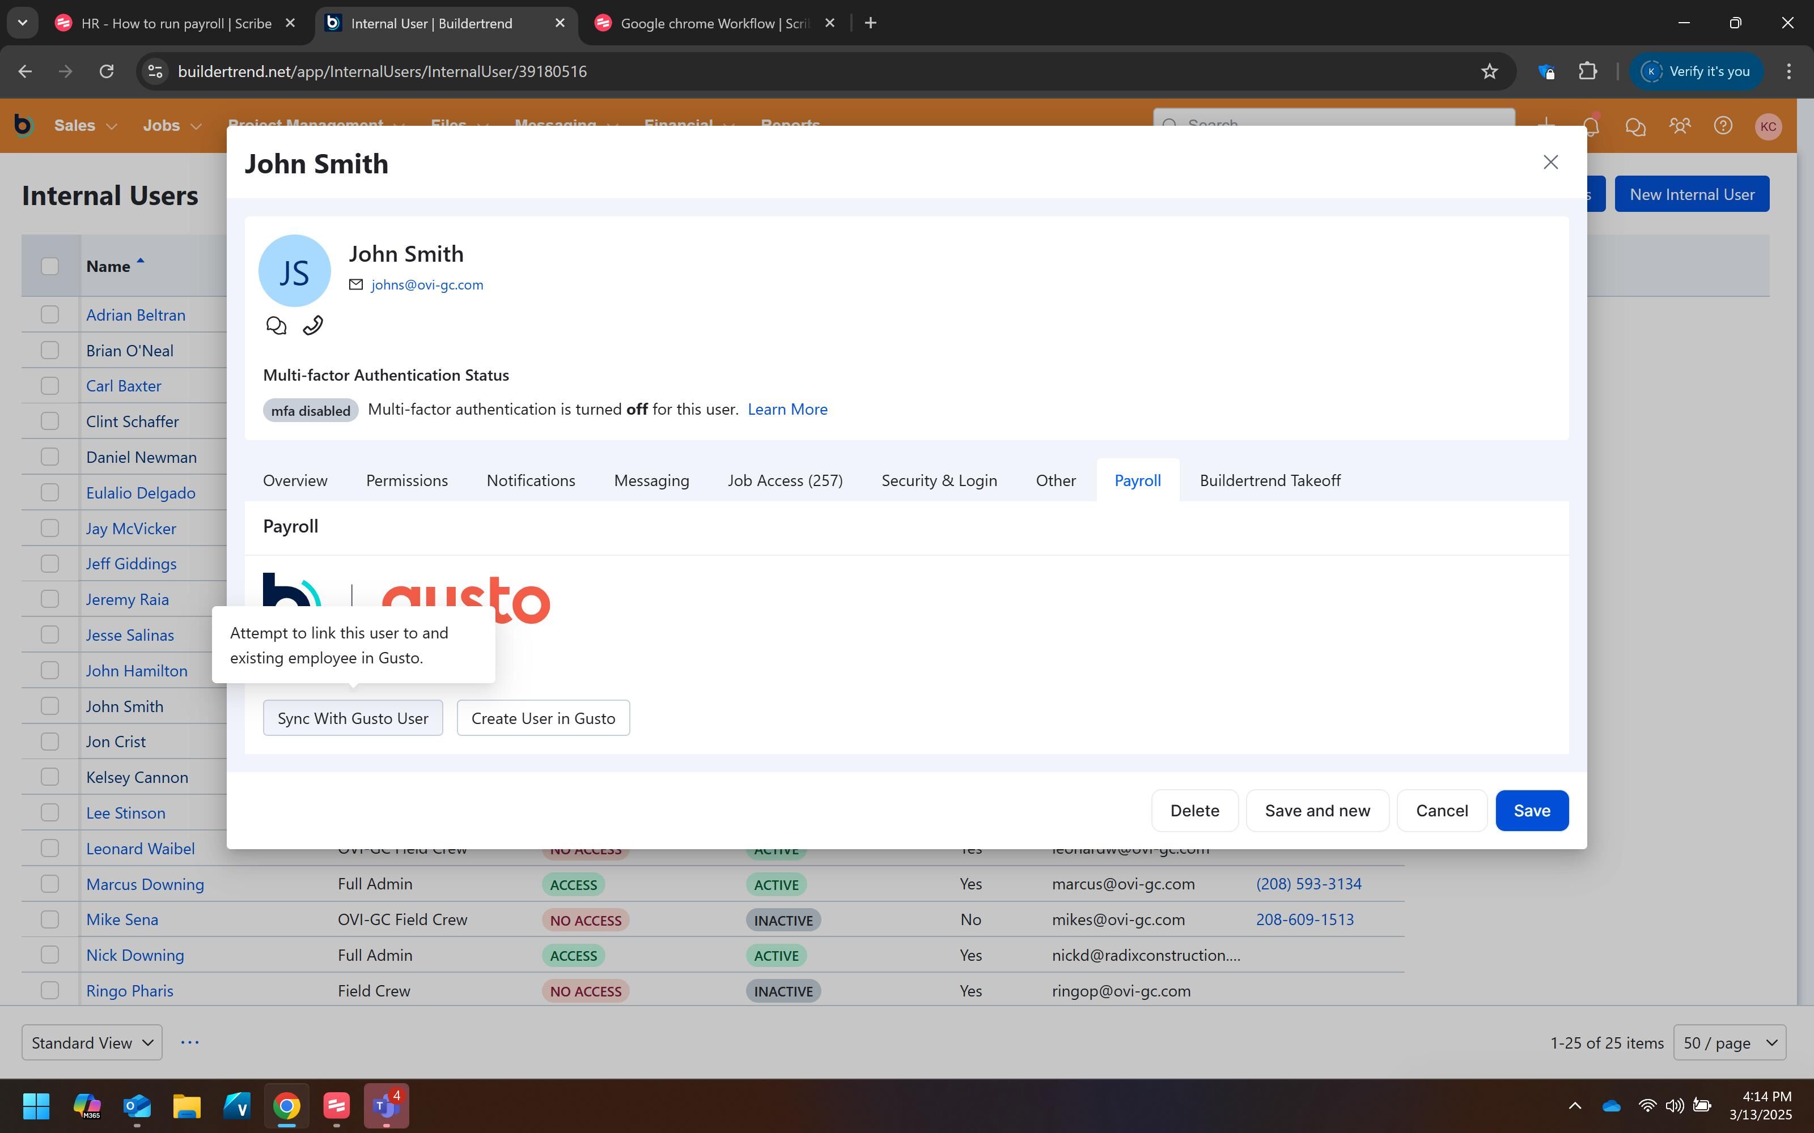Click Sync With Gusto User button
Image resolution: width=1814 pixels, height=1133 pixels.
tap(353, 718)
